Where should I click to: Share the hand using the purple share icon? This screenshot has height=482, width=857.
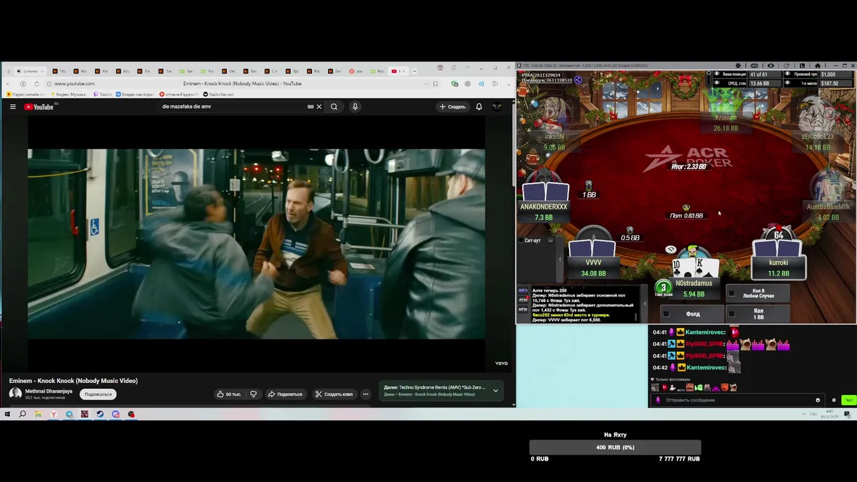pyautogui.click(x=578, y=80)
